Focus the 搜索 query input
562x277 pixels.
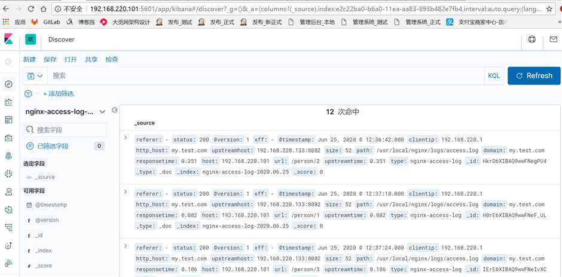click(265, 76)
